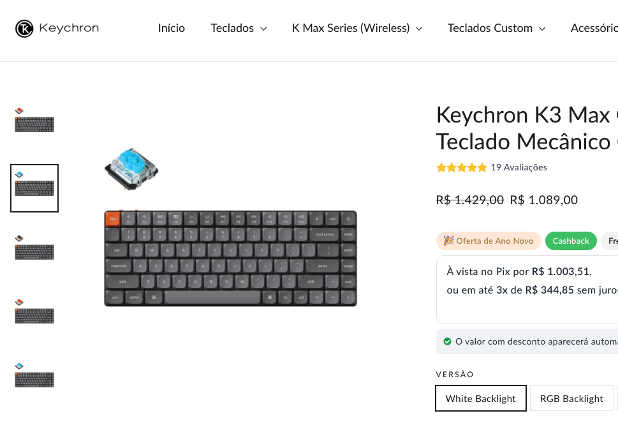Click the Keychron logo icon
This screenshot has width=618, height=425.
pos(24,28)
